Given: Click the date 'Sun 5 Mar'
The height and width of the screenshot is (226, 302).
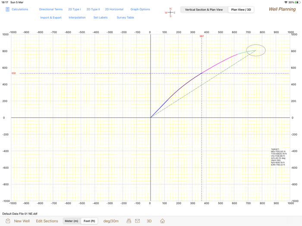Looking at the screenshot, I should click(x=17, y=2).
